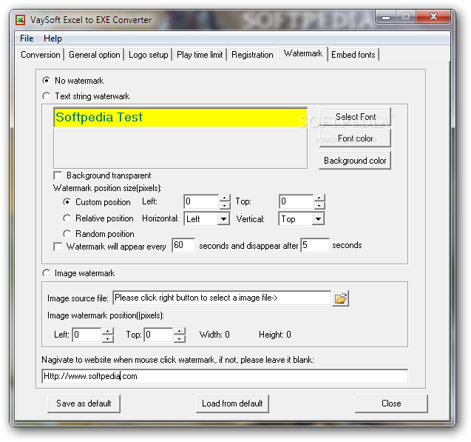
Task: Click the Close button
Action: [x=391, y=404]
